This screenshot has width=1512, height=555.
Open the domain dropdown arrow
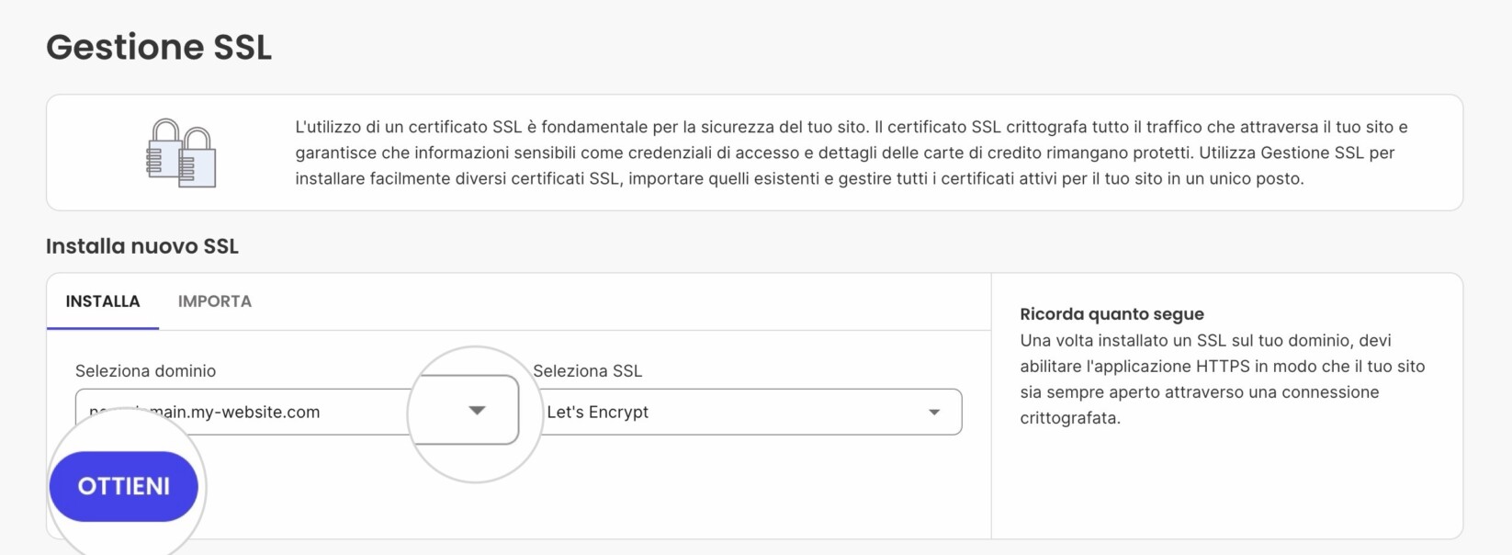[x=477, y=410]
